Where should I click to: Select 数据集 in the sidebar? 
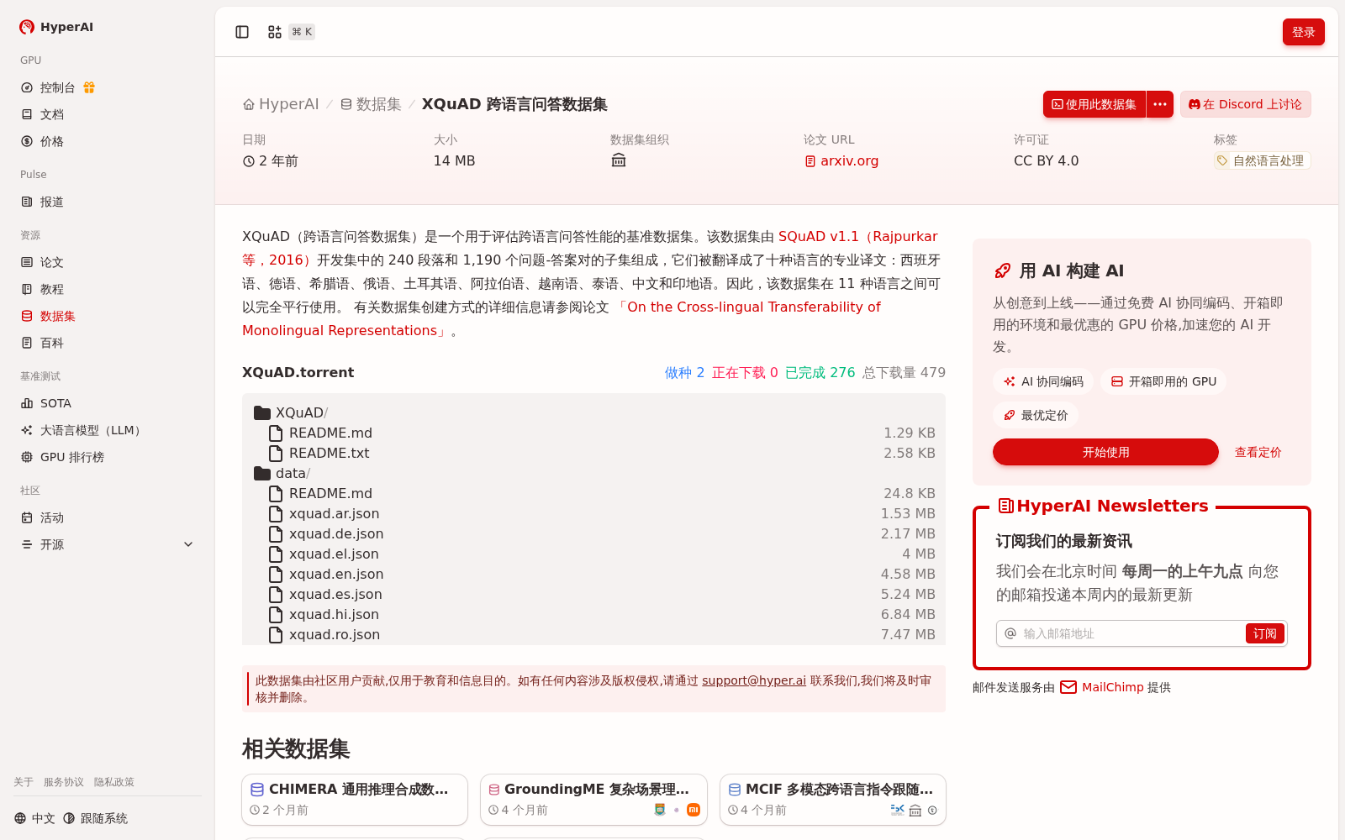[58, 316]
